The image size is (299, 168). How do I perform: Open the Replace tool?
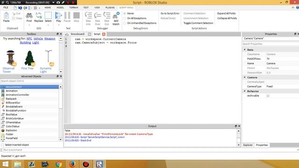[38, 15]
